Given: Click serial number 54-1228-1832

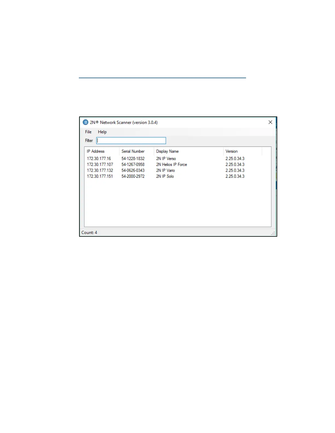Looking at the screenshot, I should tap(133, 159).
